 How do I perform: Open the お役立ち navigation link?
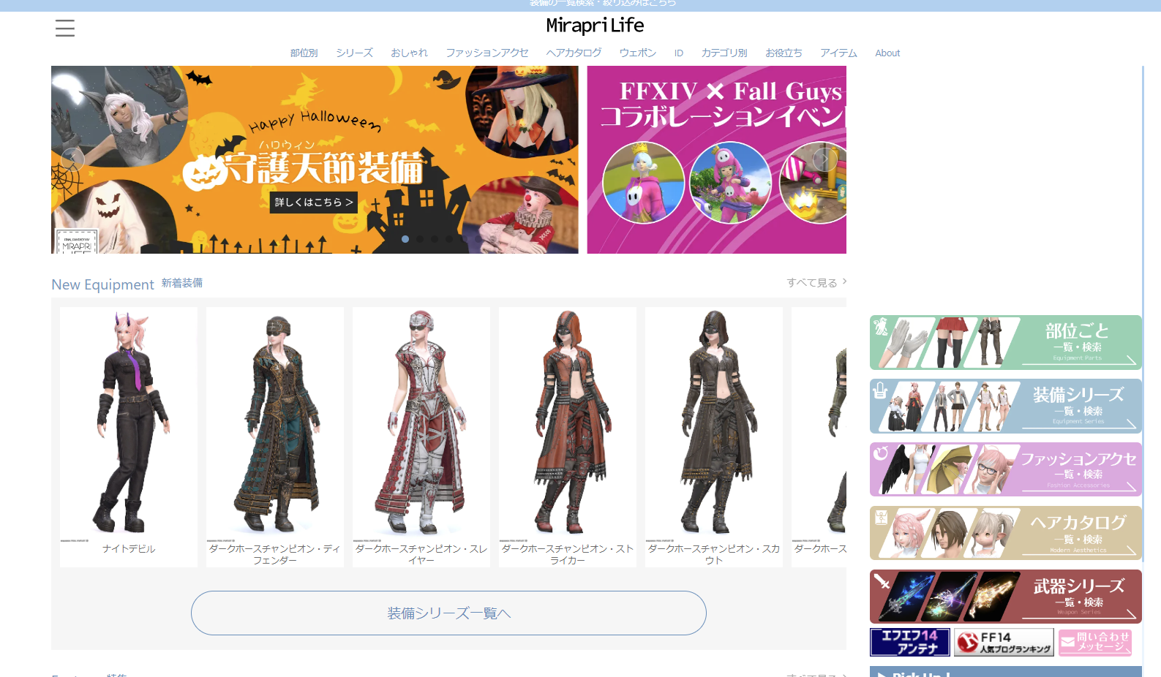(x=784, y=53)
